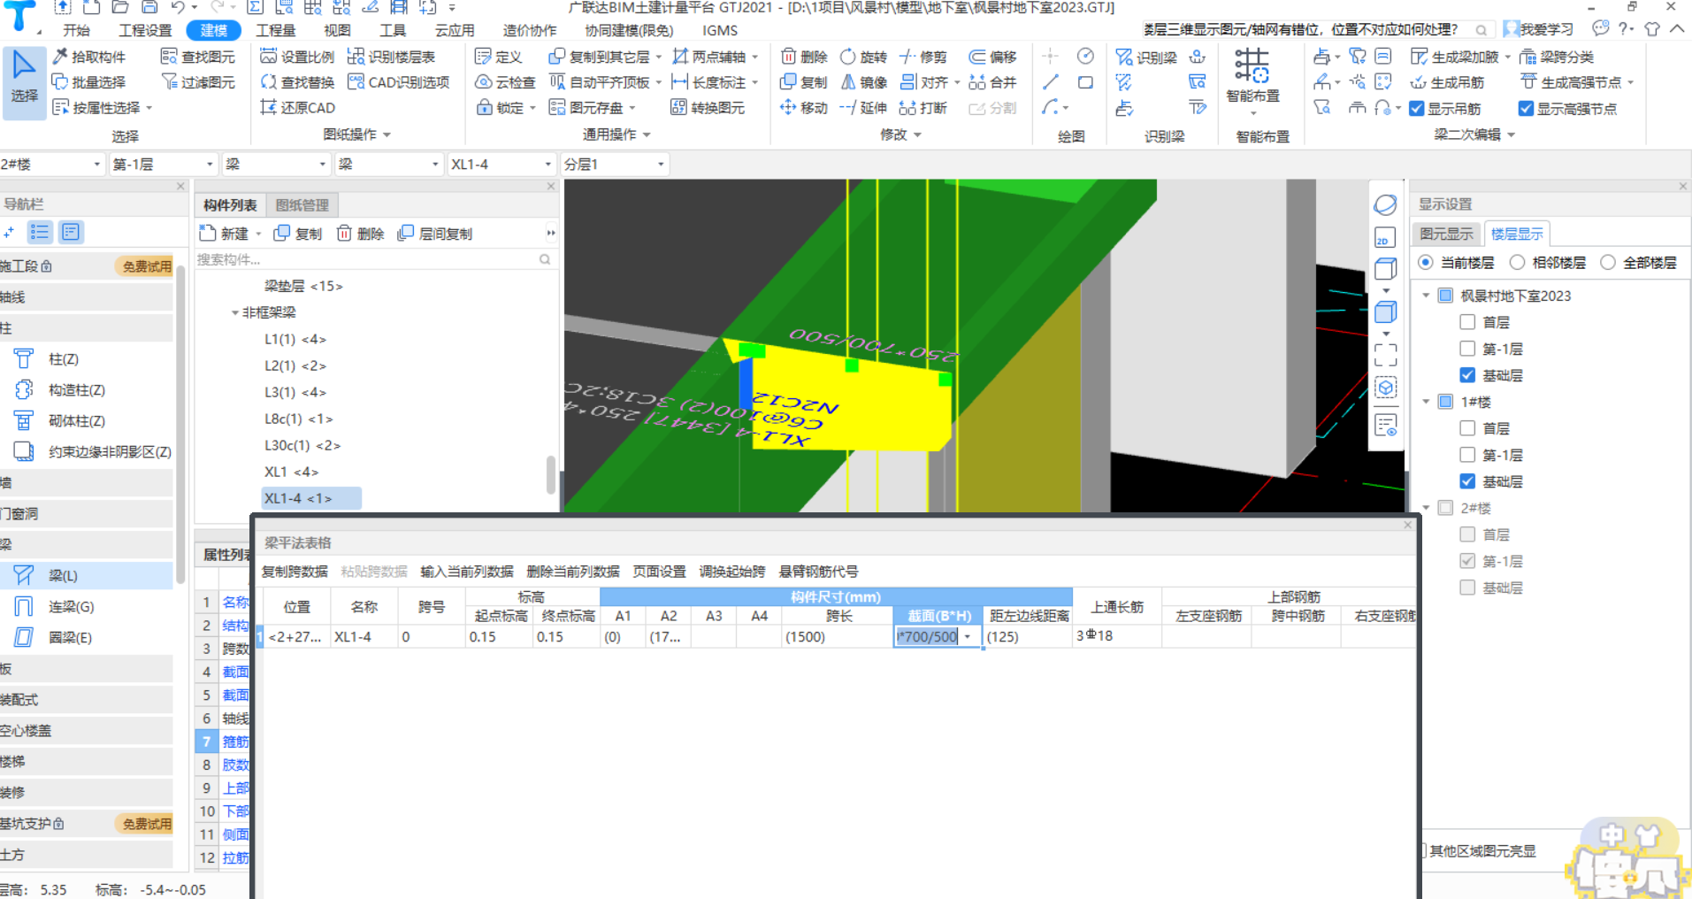Screen dimensions: 1692x899
Task: Open the 2#楼 building dropdown
Action: coord(97,165)
